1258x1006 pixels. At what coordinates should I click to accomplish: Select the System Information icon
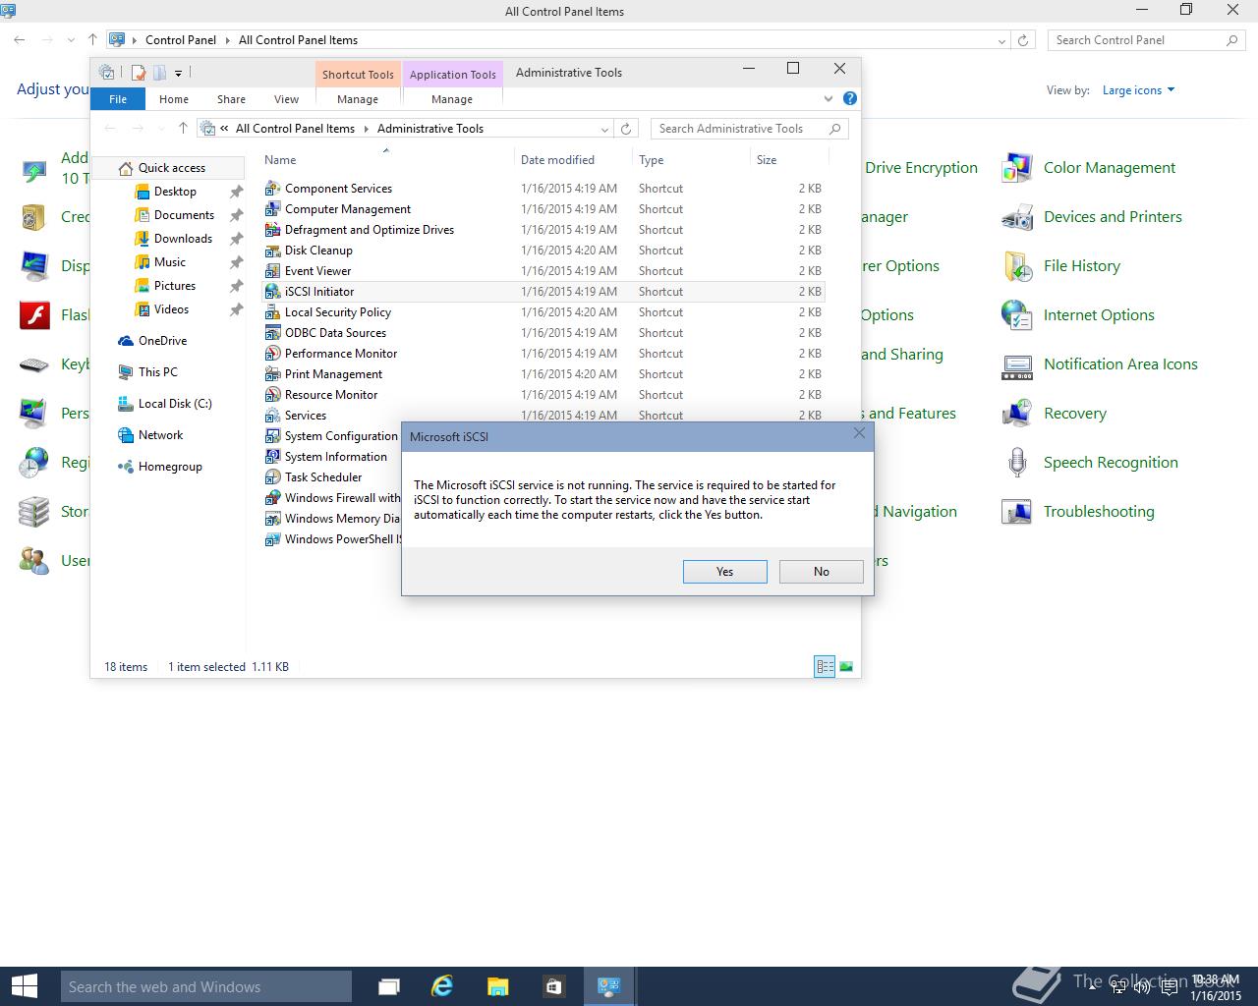point(273,457)
